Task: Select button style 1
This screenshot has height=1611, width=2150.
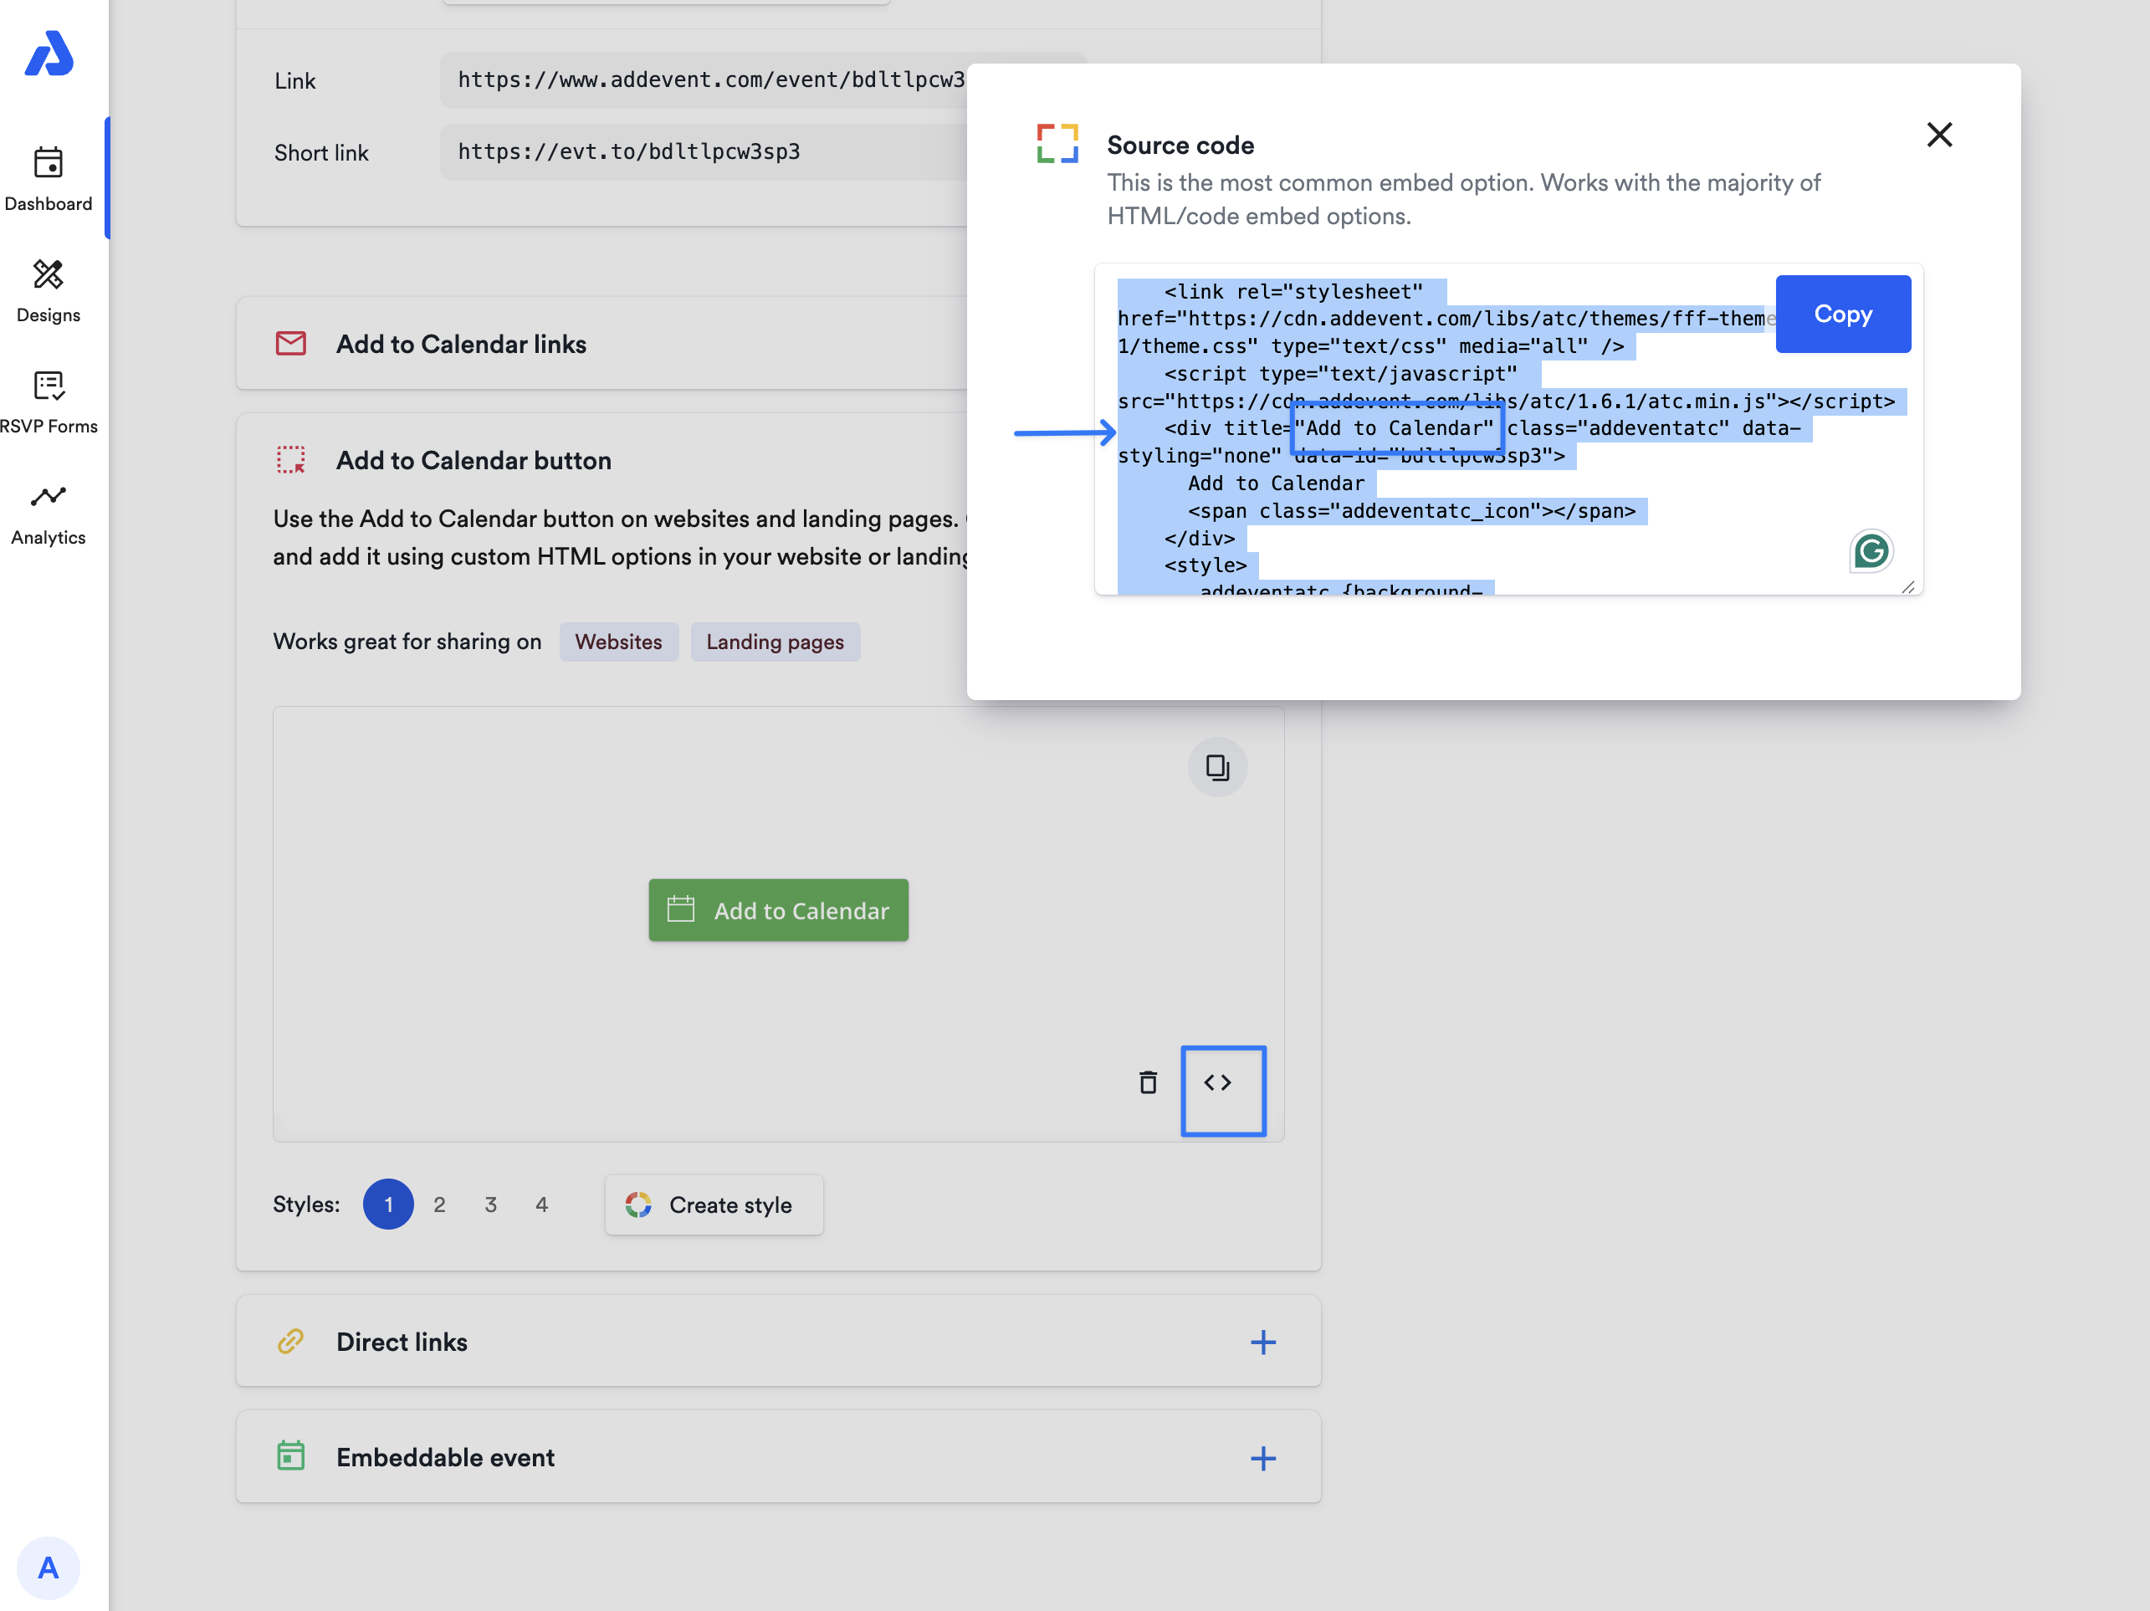Action: pyautogui.click(x=388, y=1204)
